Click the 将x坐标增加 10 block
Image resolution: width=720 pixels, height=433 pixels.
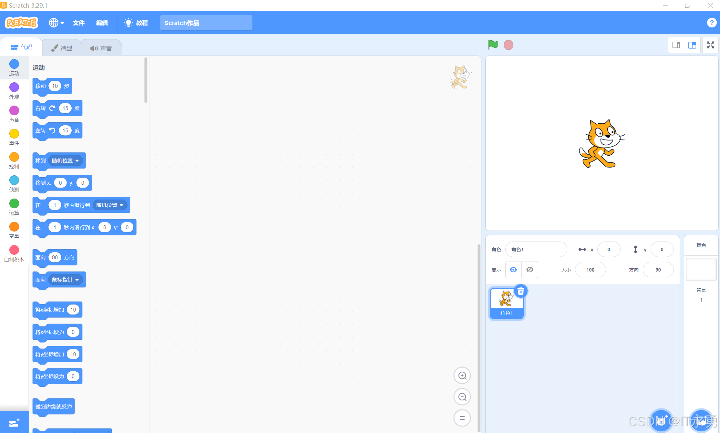tap(57, 310)
